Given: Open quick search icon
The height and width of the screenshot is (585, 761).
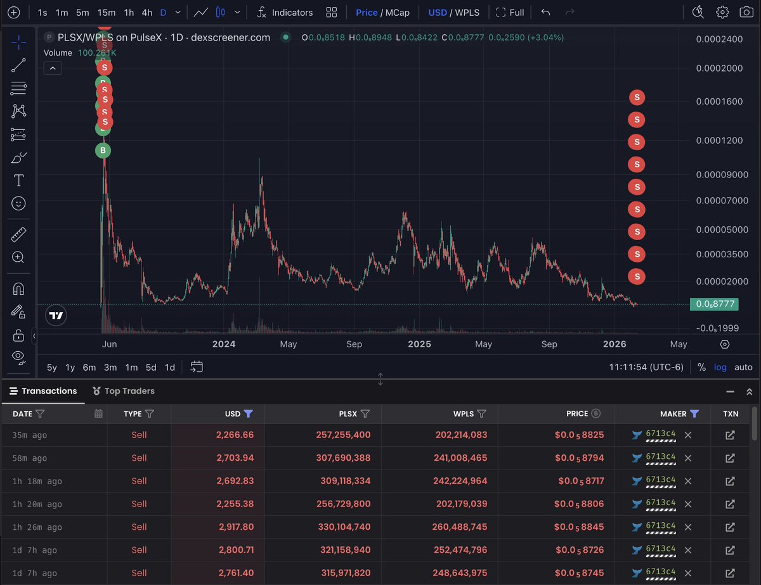Looking at the screenshot, I should pyautogui.click(x=698, y=12).
